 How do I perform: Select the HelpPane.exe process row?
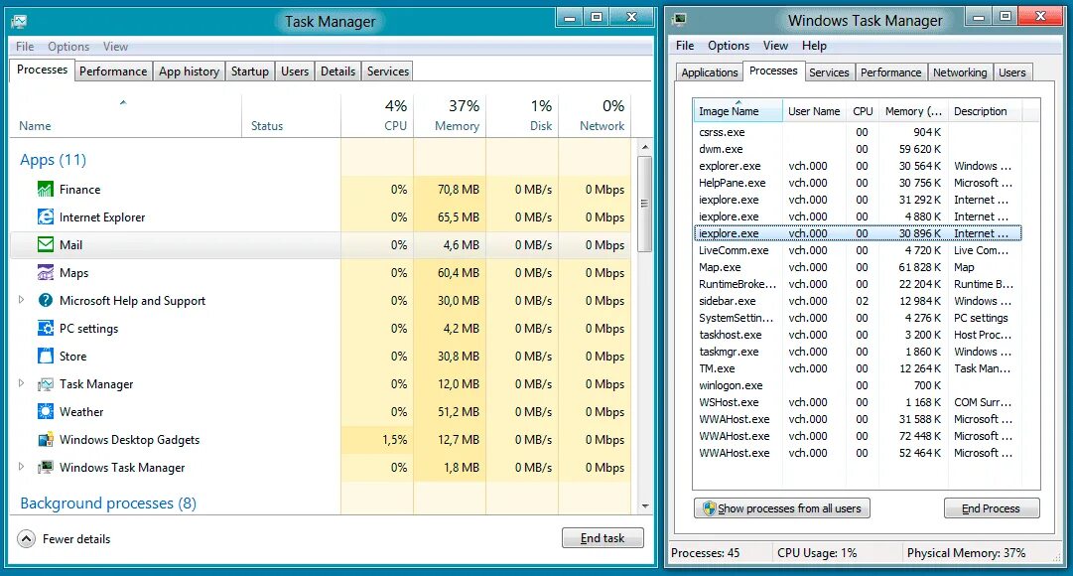(x=858, y=183)
